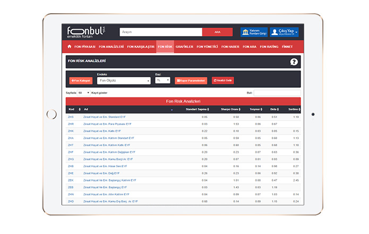The height and width of the screenshot is (234, 369).
Task: Select the FON RİSK tab
Action: pyautogui.click(x=165, y=47)
